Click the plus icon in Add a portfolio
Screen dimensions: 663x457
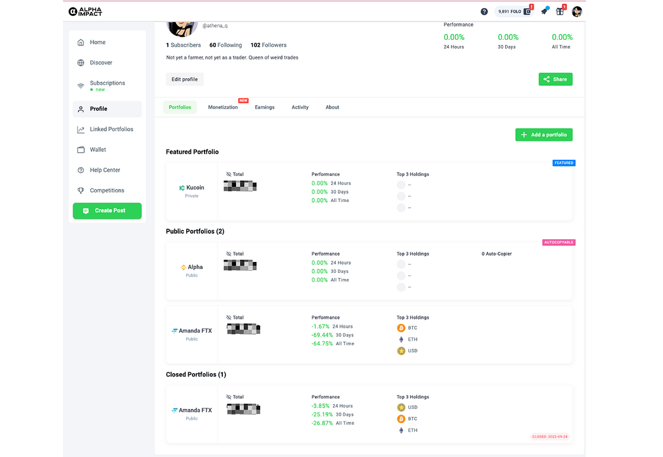click(x=524, y=135)
